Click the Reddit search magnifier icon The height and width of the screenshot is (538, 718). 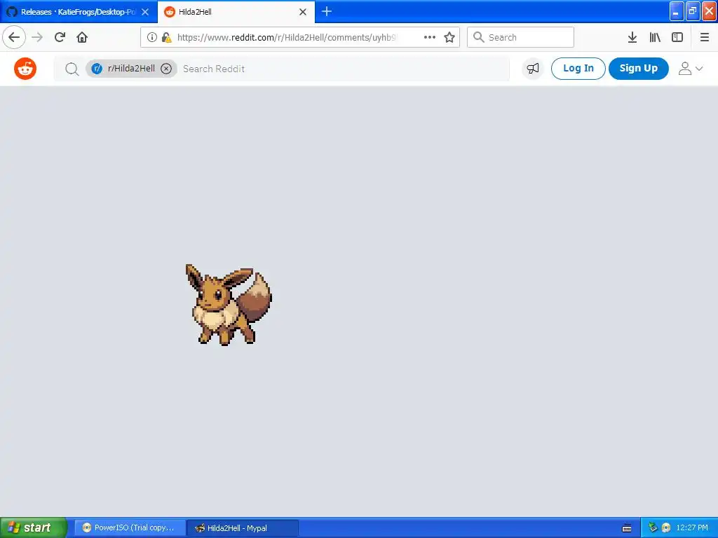72,69
